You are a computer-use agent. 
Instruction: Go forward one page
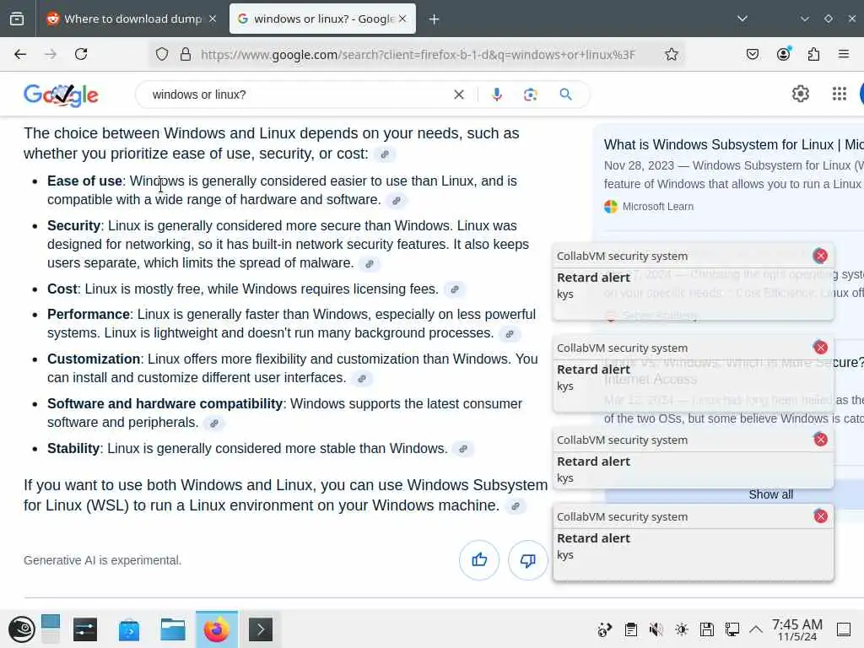51,54
